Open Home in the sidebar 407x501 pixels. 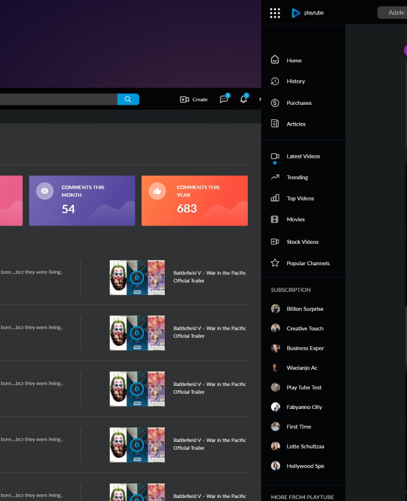pos(294,60)
